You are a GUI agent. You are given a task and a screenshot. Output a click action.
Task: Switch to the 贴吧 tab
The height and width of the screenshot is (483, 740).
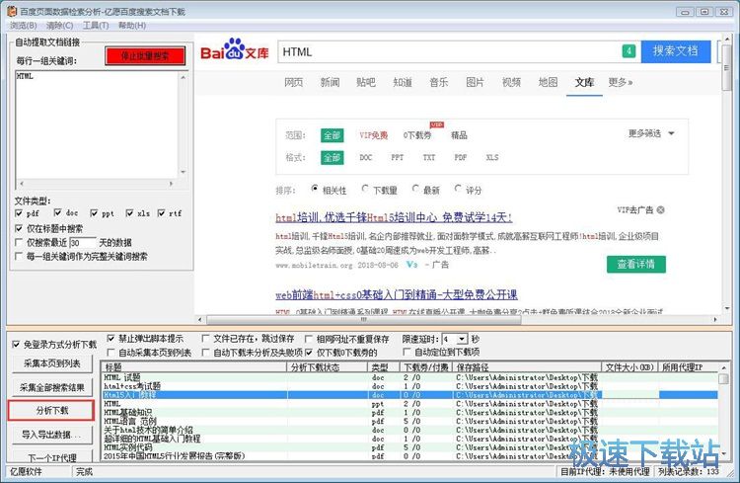366,82
